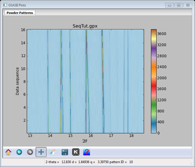Save the figure with floppy disk icon
The width and height of the screenshot is (195, 167).
coord(65,152)
